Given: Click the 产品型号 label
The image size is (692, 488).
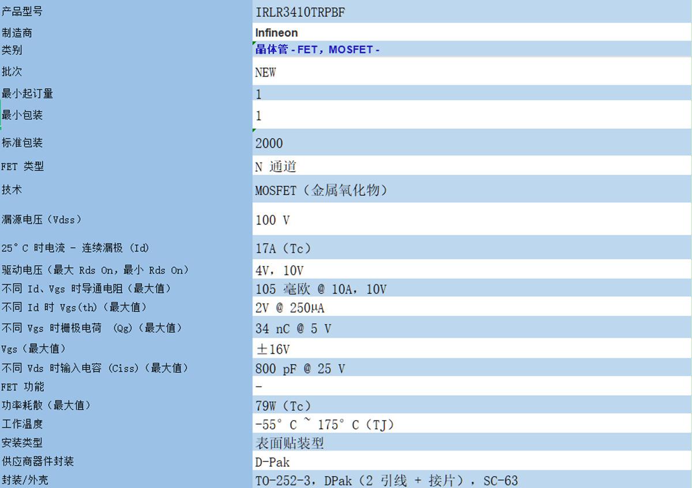Looking at the screenshot, I should (21, 12).
